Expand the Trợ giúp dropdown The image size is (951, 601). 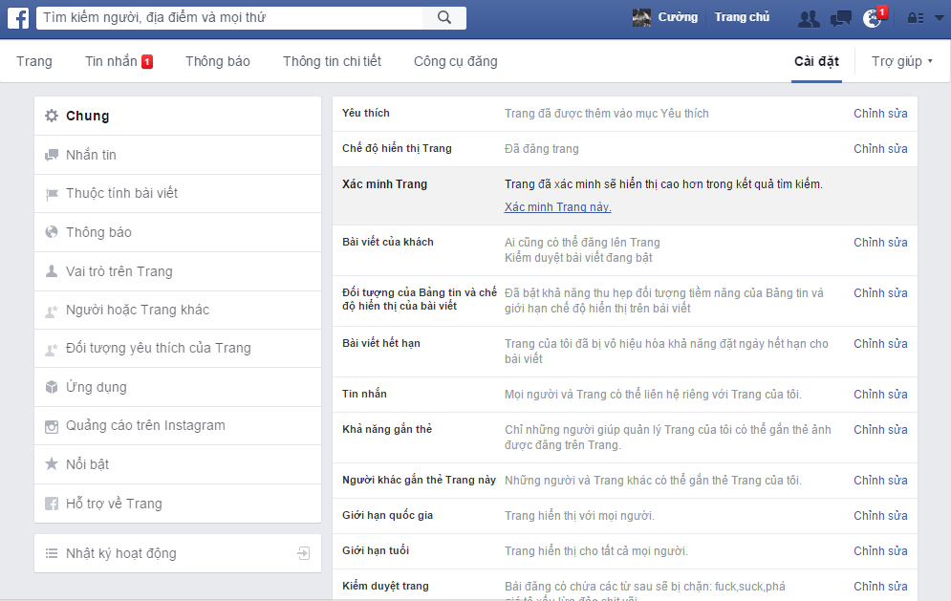(x=901, y=61)
